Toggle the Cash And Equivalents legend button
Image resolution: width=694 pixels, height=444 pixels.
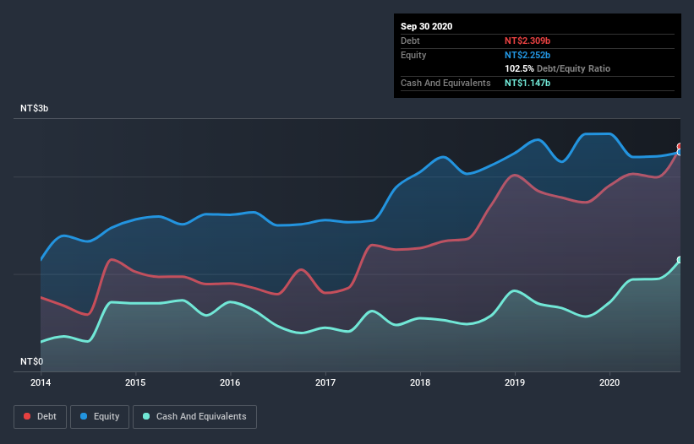tap(194, 417)
